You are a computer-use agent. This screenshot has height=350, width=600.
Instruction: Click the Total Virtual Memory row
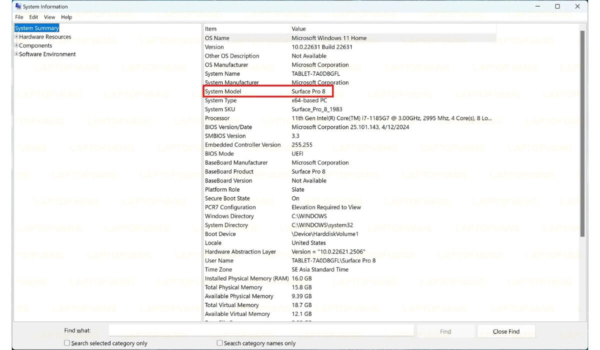(350, 305)
